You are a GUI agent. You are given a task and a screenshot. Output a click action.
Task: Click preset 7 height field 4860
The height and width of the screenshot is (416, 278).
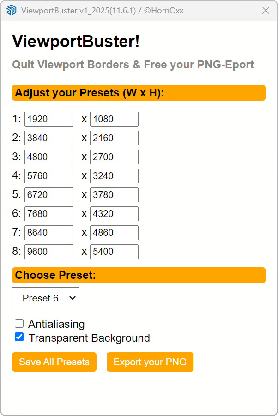tap(114, 233)
